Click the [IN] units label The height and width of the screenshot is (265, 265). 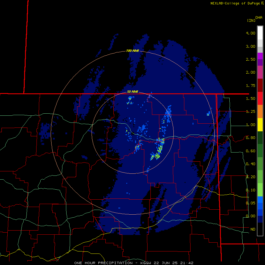pyautogui.click(x=251, y=20)
